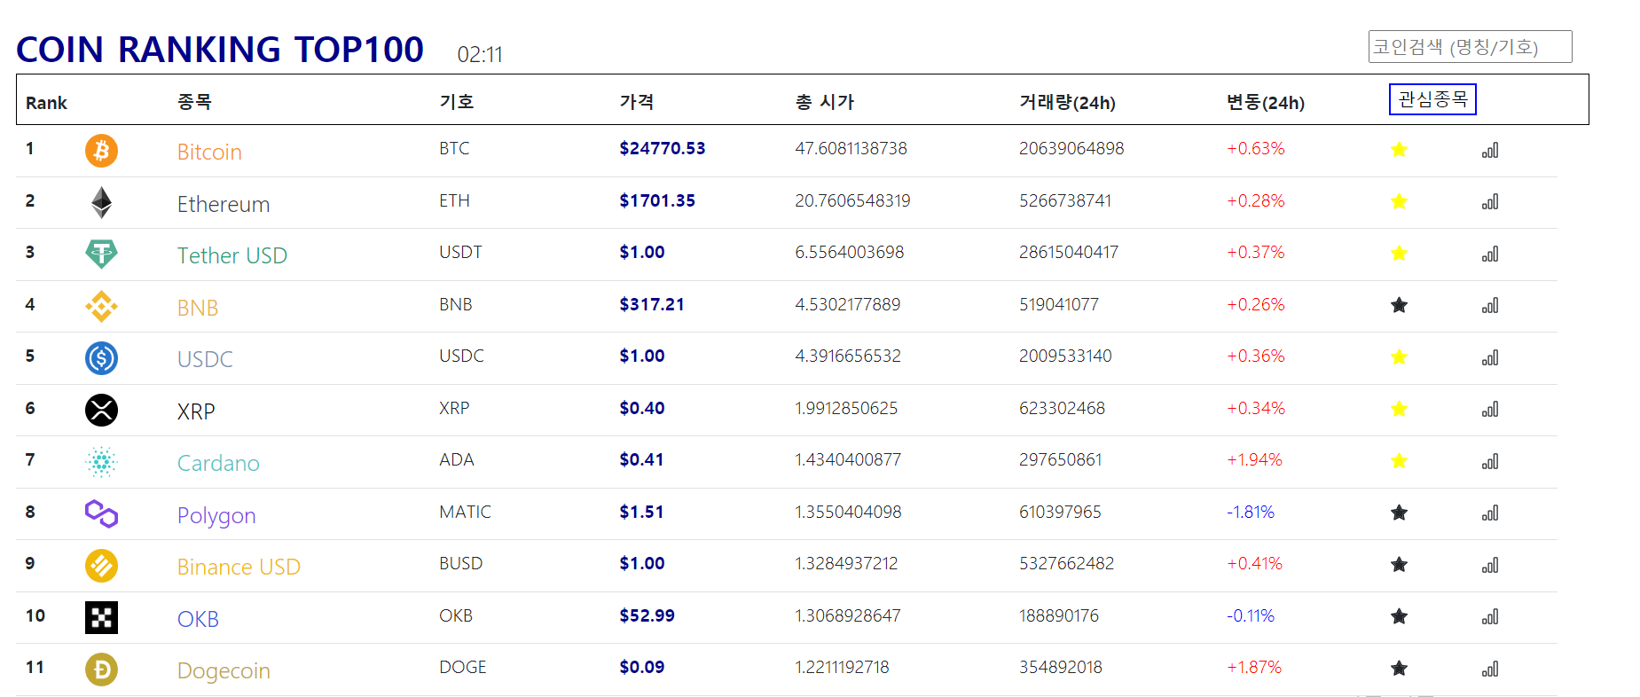Image resolution: width=1640 pixels, height=697 pixels.
Task: Click the Bitcoin price $24770.53
Action: click(x=663, y=148)
